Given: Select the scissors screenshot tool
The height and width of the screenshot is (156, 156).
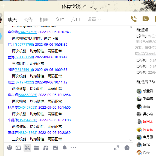Looking at the screenshot, I should click(27, 148).
